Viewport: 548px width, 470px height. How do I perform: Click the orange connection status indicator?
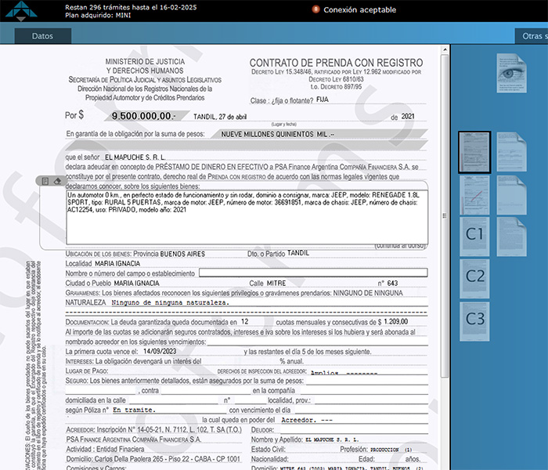[315, 9]
